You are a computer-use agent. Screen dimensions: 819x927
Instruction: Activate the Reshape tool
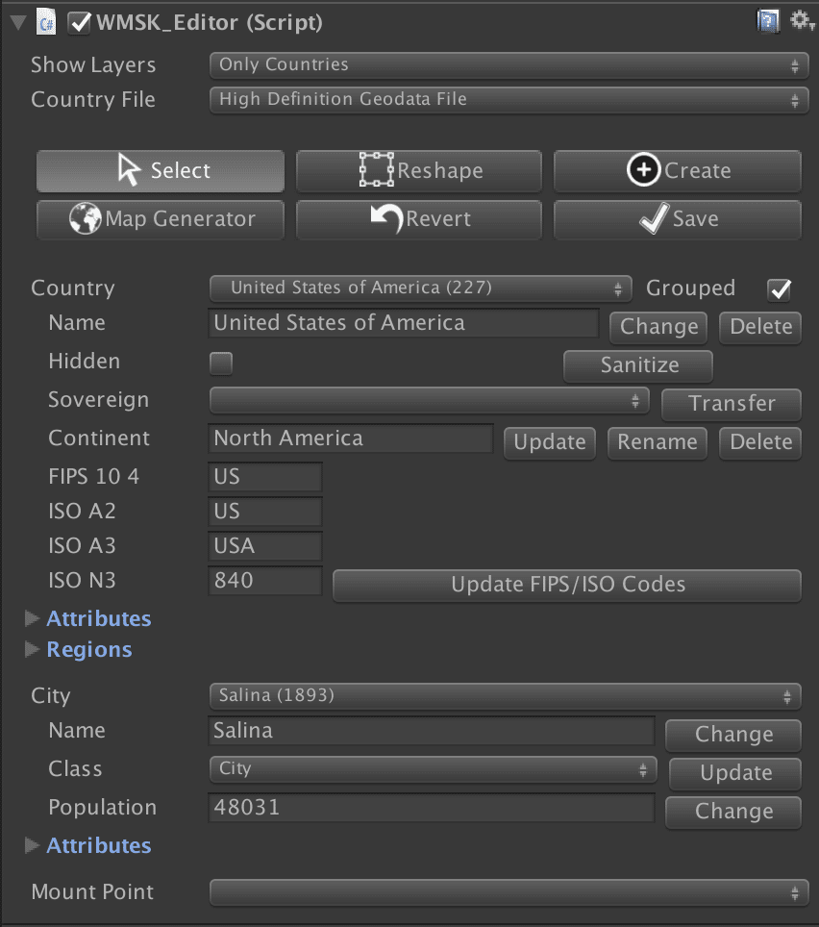coord(418,171)
